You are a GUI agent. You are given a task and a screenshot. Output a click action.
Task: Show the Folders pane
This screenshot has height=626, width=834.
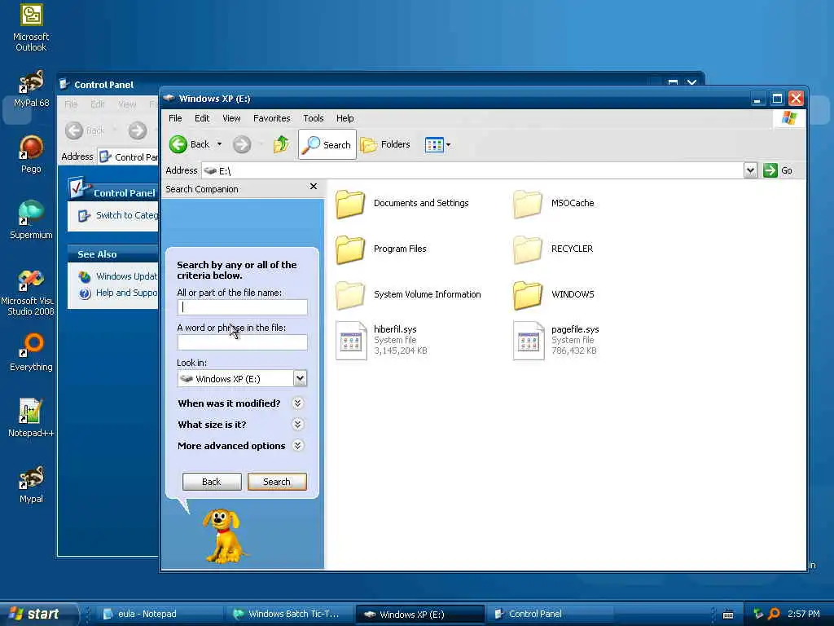[385, 144]
